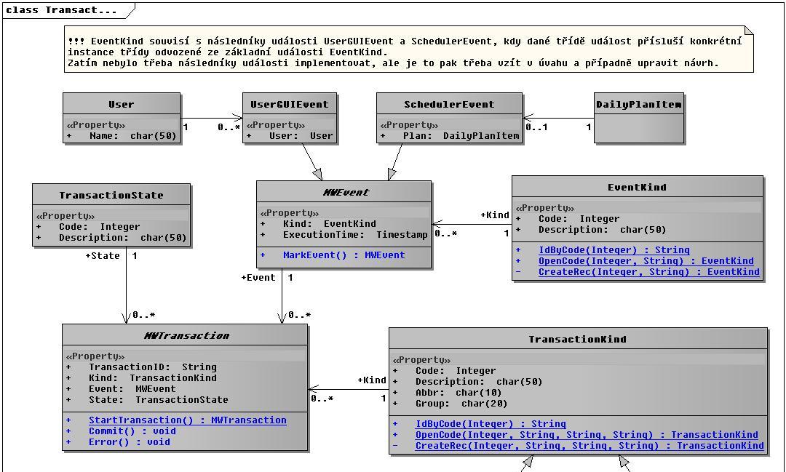Click IdByCode(Integer) : String in EventKind
Image resolution: width=786 pixels, height=472 pixels.
click(x=603, y=249)
